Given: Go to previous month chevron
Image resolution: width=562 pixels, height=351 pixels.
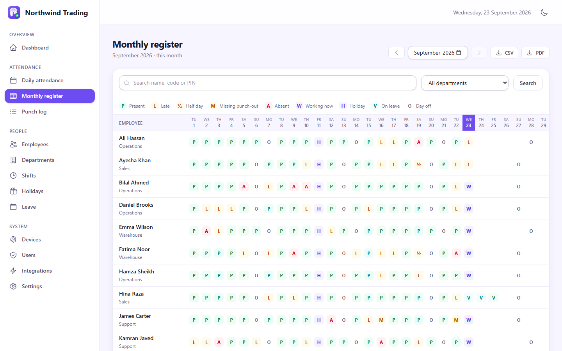Looking at the screenshot, I should pyautogui.click(x=397, y=53).
